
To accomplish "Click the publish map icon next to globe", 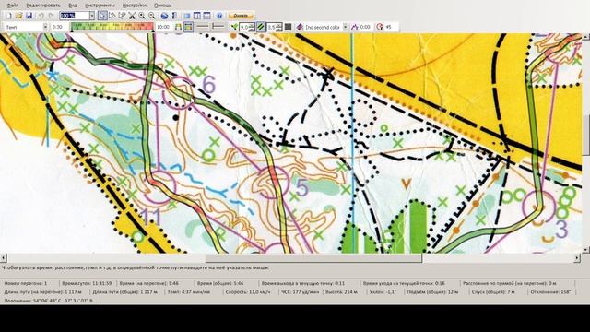I will pos(174,16).
